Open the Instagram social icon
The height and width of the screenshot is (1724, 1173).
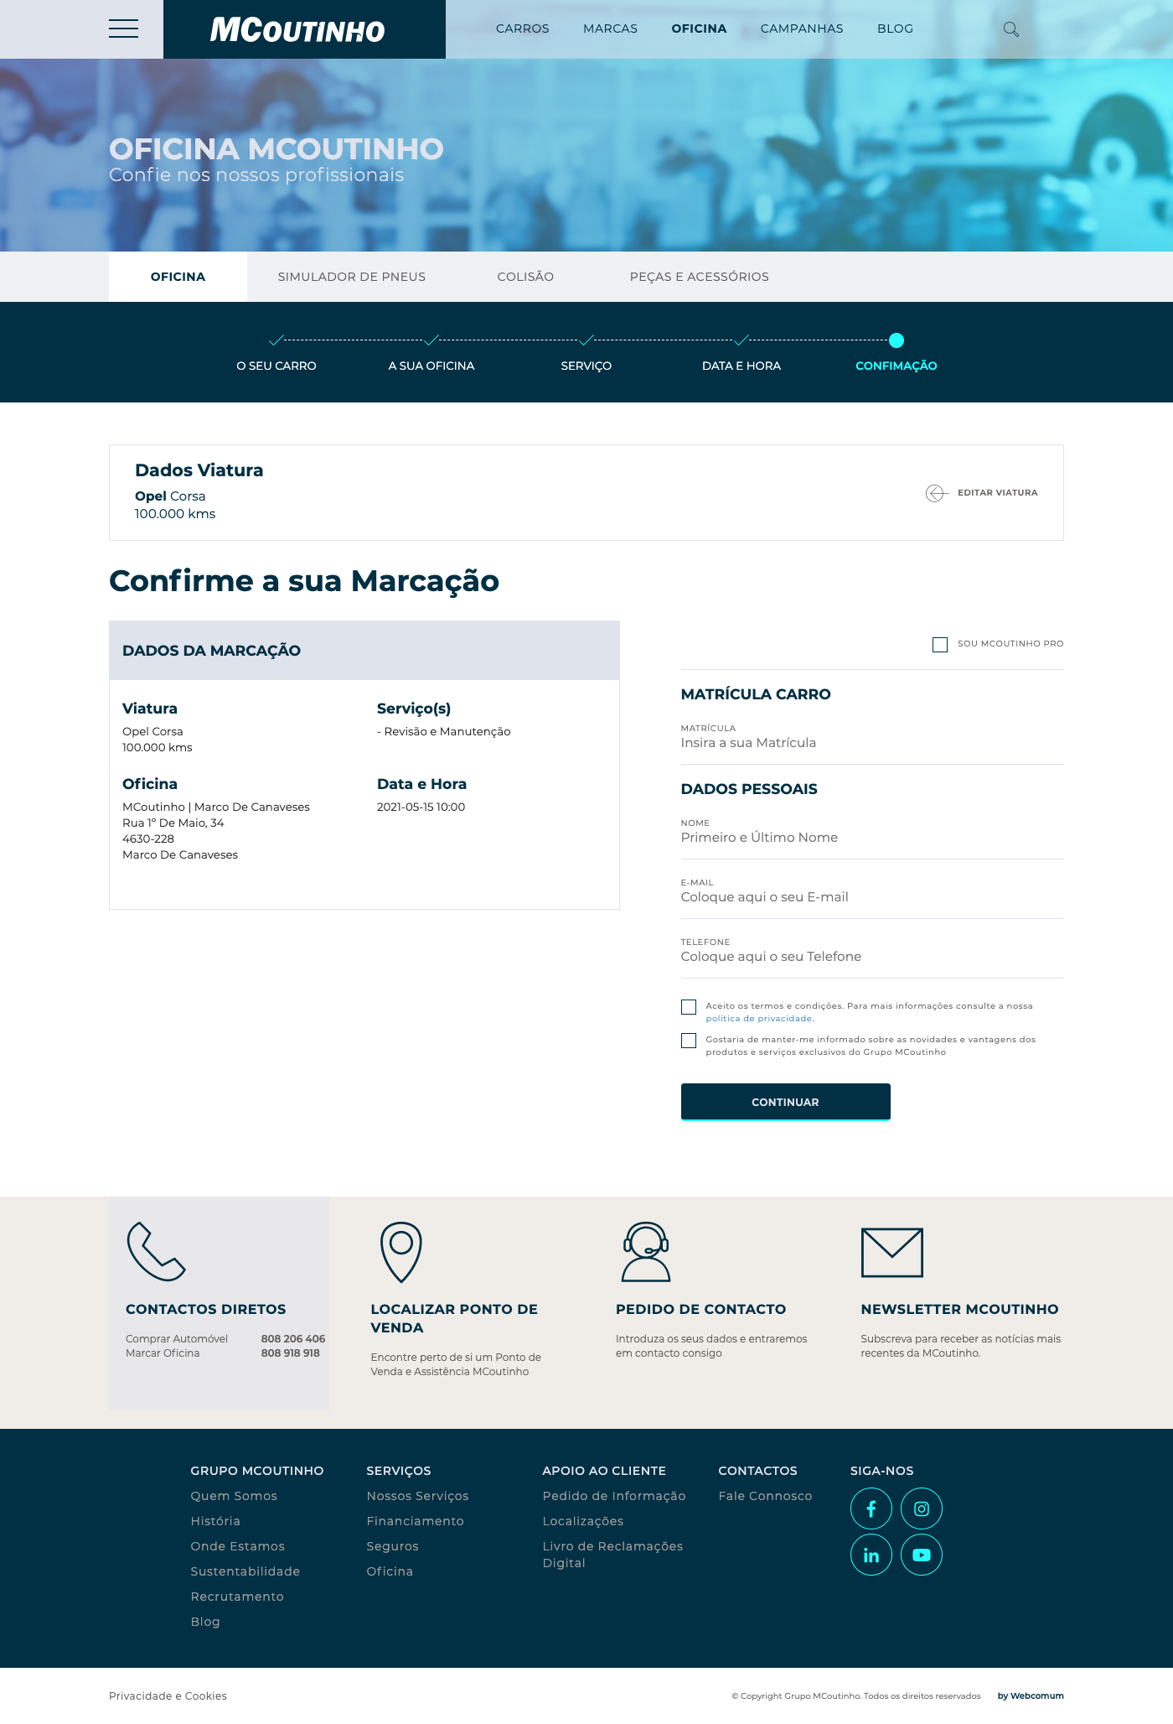pyautogui.click(x=921, y=1508)
